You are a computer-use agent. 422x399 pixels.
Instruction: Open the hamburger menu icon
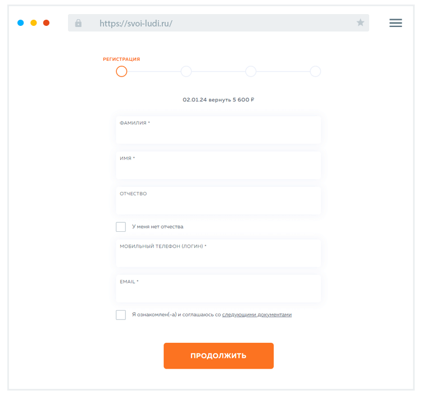(x=396, y=23)
